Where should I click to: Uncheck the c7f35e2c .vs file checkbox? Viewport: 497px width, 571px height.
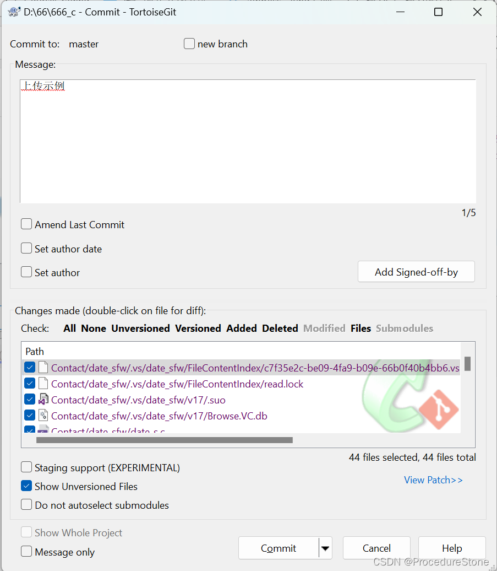click(30, 368)
